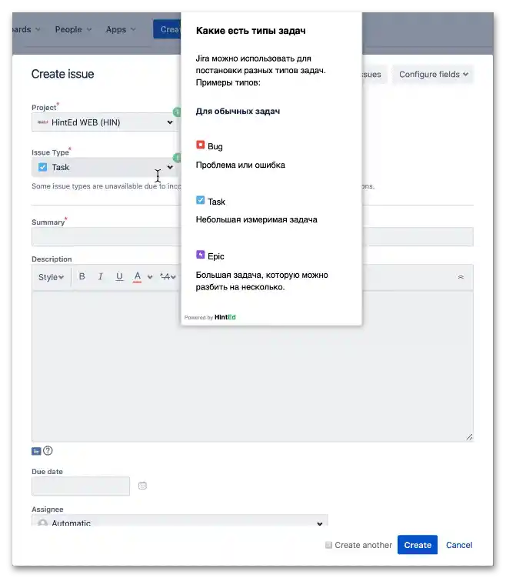Click the HintEd project logo icon
This screenshot has width=506, height=578.
click(43, 122)
